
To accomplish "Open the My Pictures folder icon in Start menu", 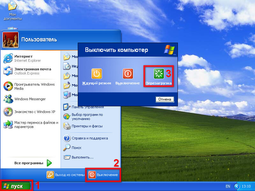I will (67, 76).
